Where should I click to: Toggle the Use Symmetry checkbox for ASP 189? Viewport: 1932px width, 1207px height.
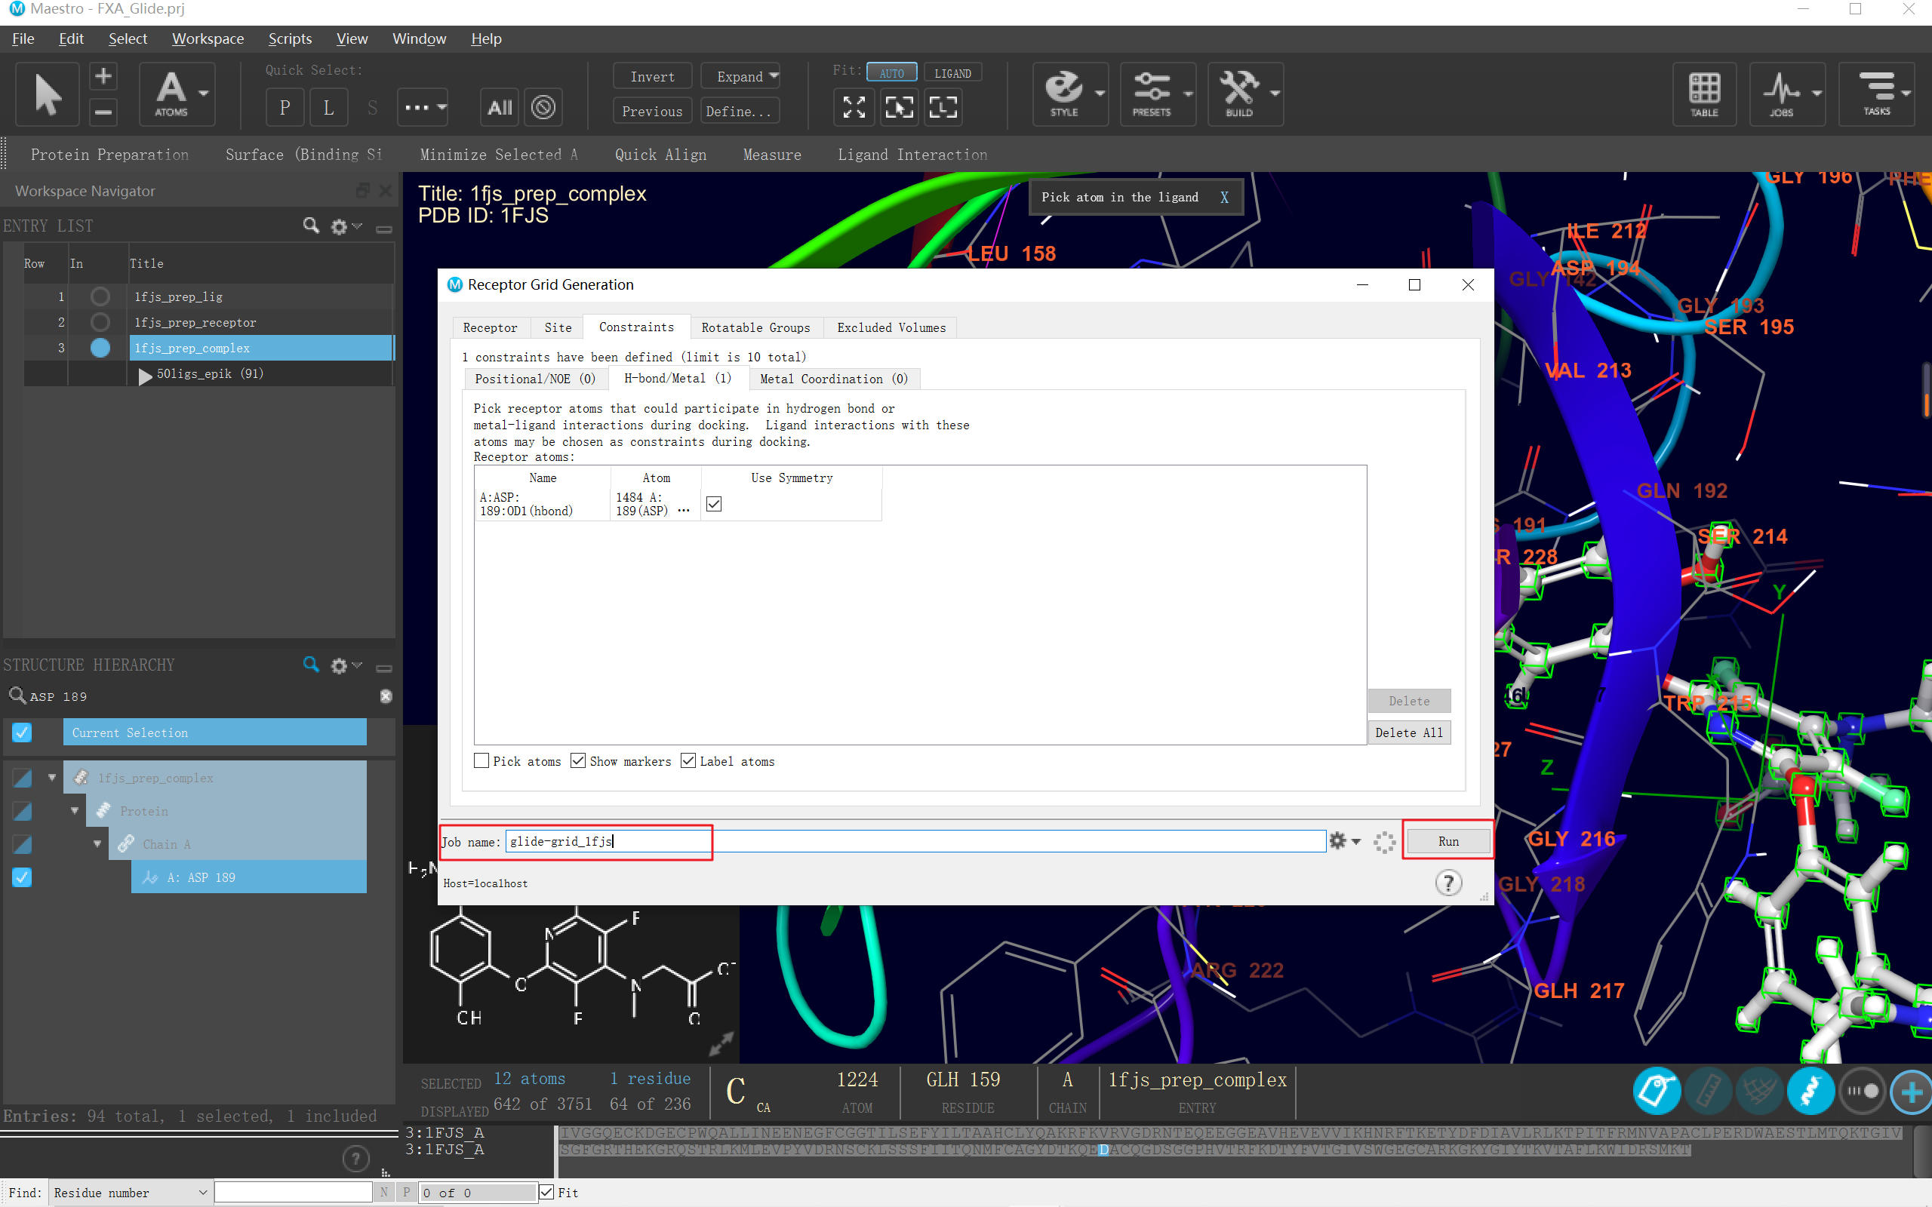click(714, 504)
